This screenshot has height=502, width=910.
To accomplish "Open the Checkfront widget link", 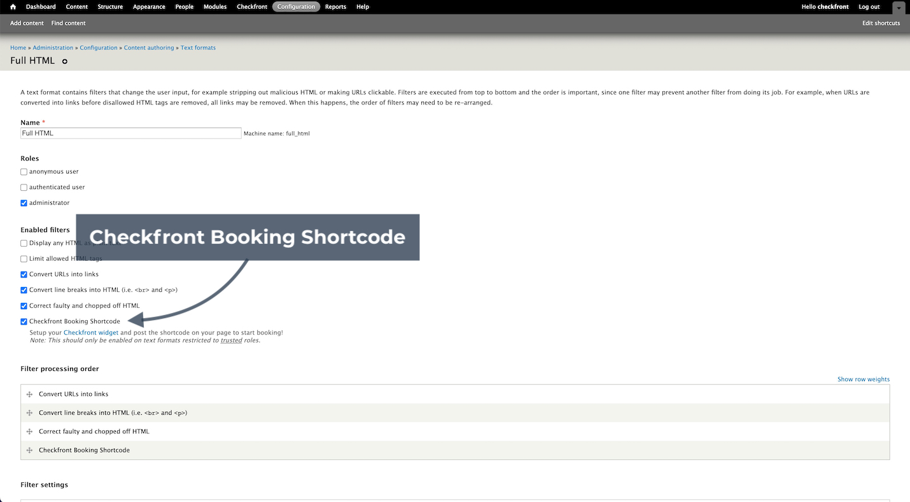I will [91, 333].
